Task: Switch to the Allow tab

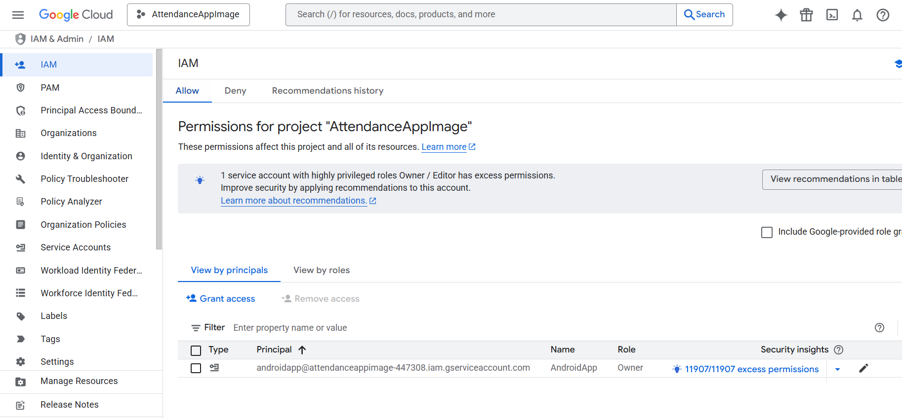Action: click(x=187, y=91)
